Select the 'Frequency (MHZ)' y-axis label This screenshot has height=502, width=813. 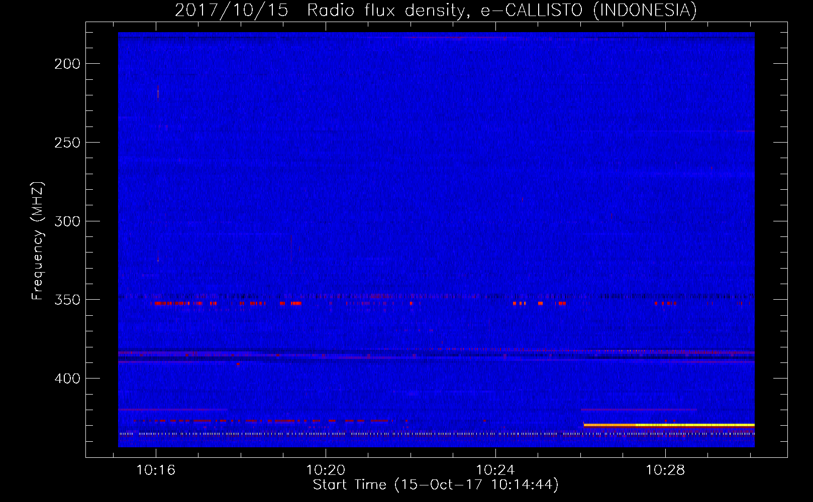tap(38, 241)
